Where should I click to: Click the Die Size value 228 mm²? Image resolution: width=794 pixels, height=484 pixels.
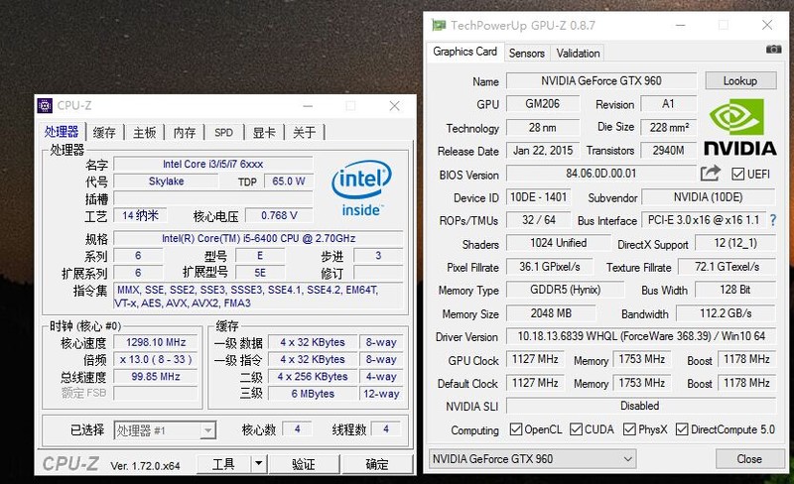pyautogui.click(x=669, y=127)
